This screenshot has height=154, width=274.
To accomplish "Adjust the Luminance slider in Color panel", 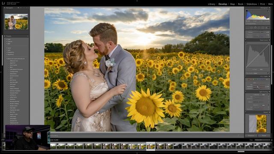I will (x=259, y=89).
